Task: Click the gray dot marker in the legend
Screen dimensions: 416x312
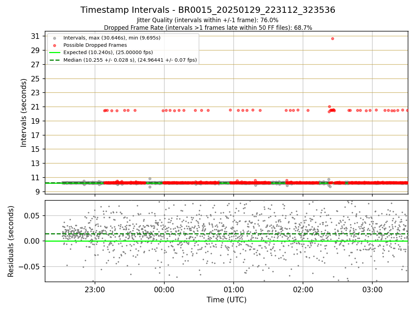Action: tap(54, 38)
